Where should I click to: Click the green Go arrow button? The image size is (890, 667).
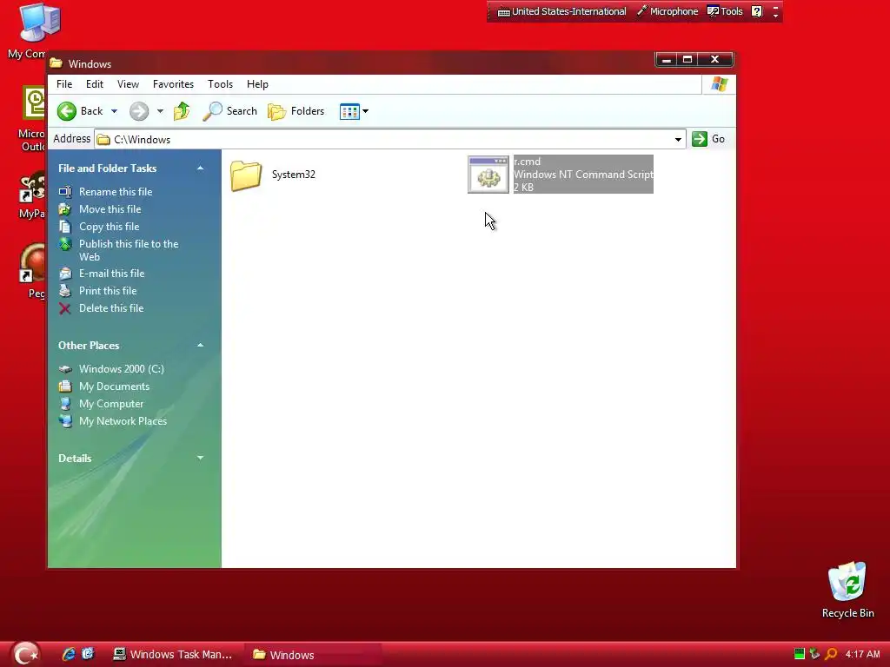pos(700,139)
